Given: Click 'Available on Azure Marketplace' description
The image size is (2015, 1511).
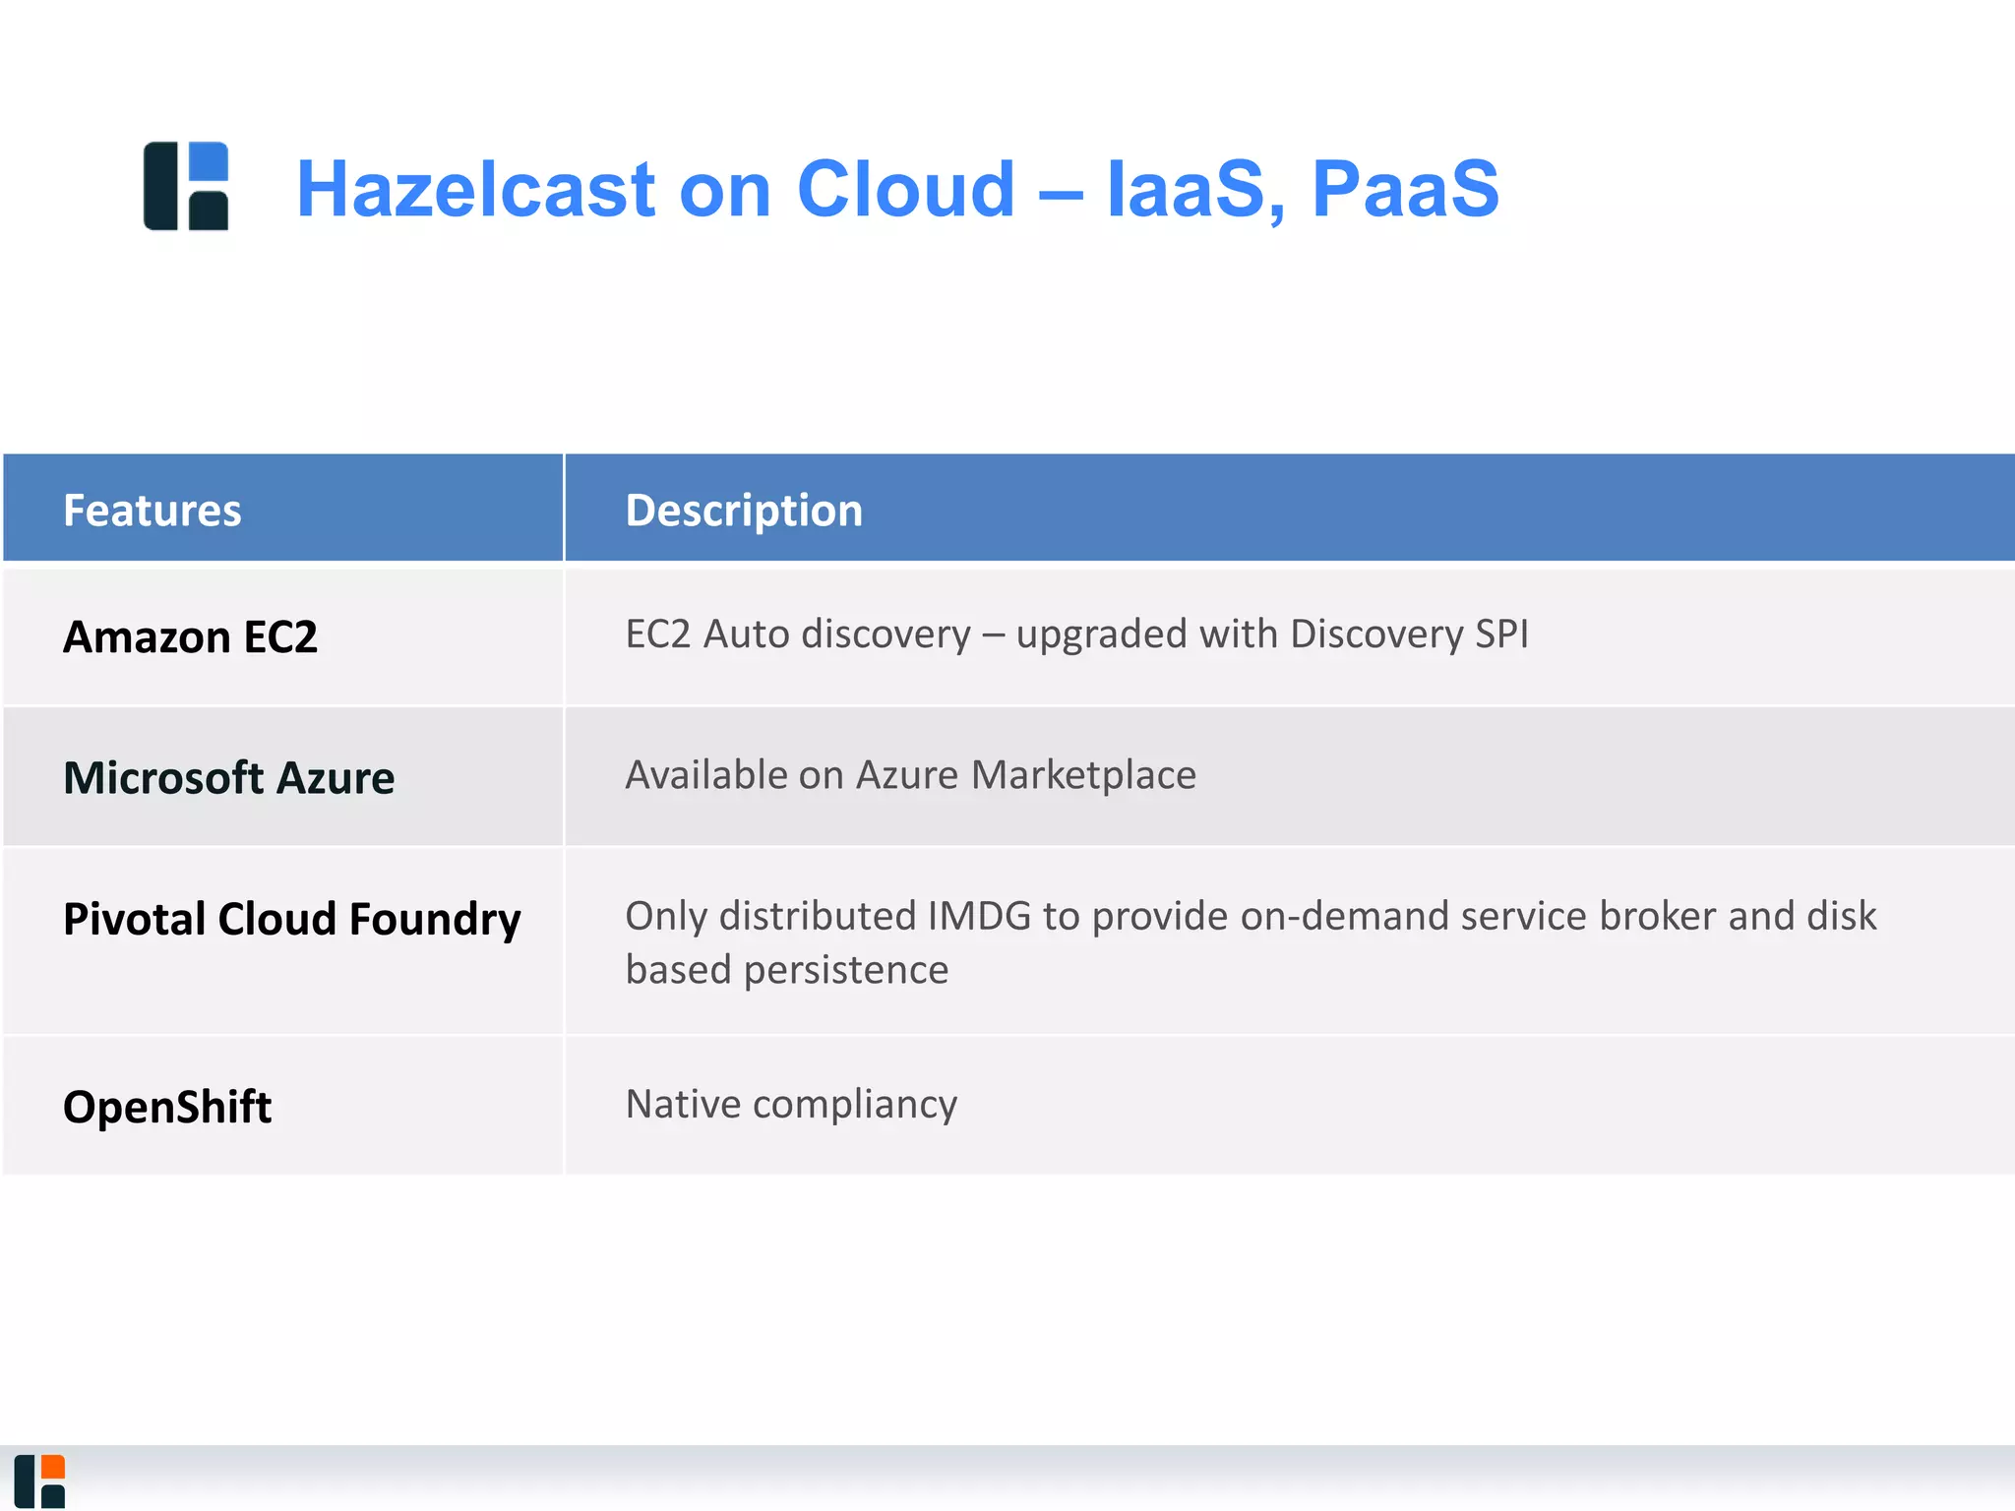Looking at the screenshot, I should click(911, 775).
